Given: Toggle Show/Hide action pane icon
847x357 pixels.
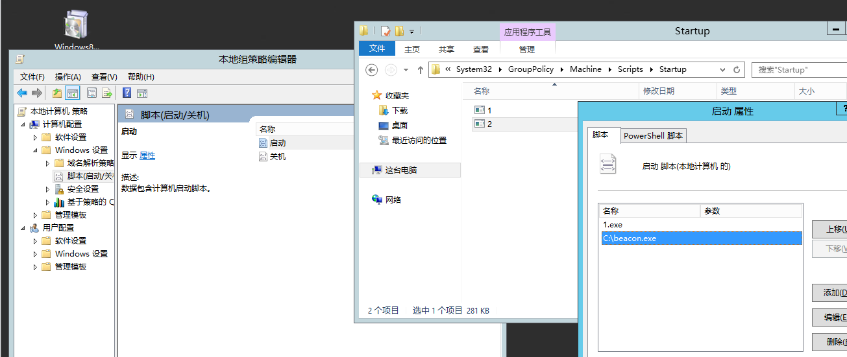Looking at the screenshot, I should click(142, 93).
